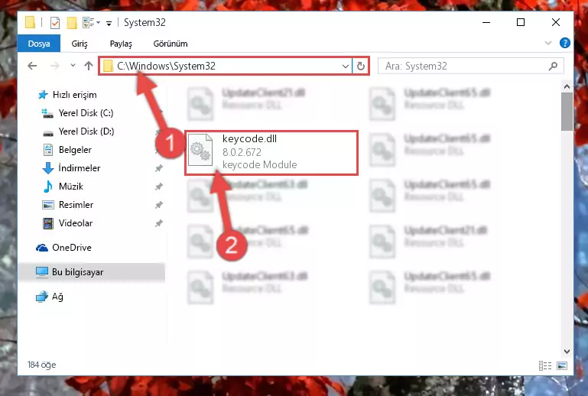Maximize the System32 window
The image size is (588, 396).
coord(521,22)
